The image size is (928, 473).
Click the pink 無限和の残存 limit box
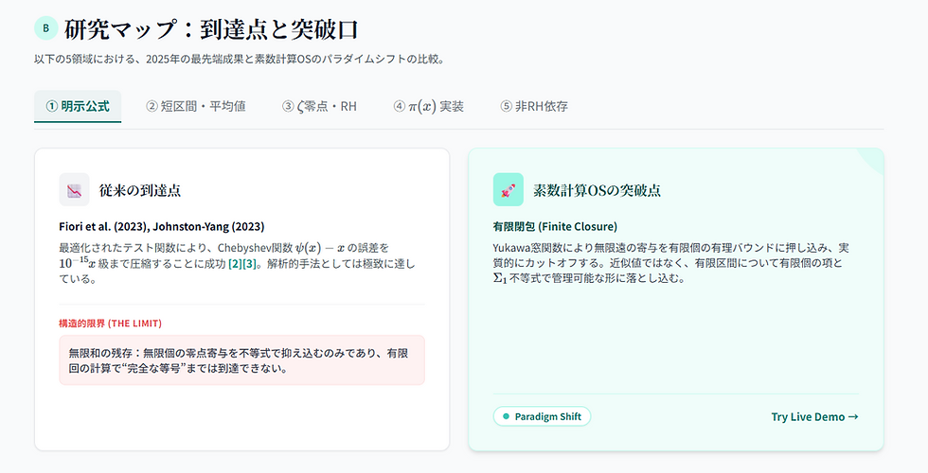coord(241,359)
